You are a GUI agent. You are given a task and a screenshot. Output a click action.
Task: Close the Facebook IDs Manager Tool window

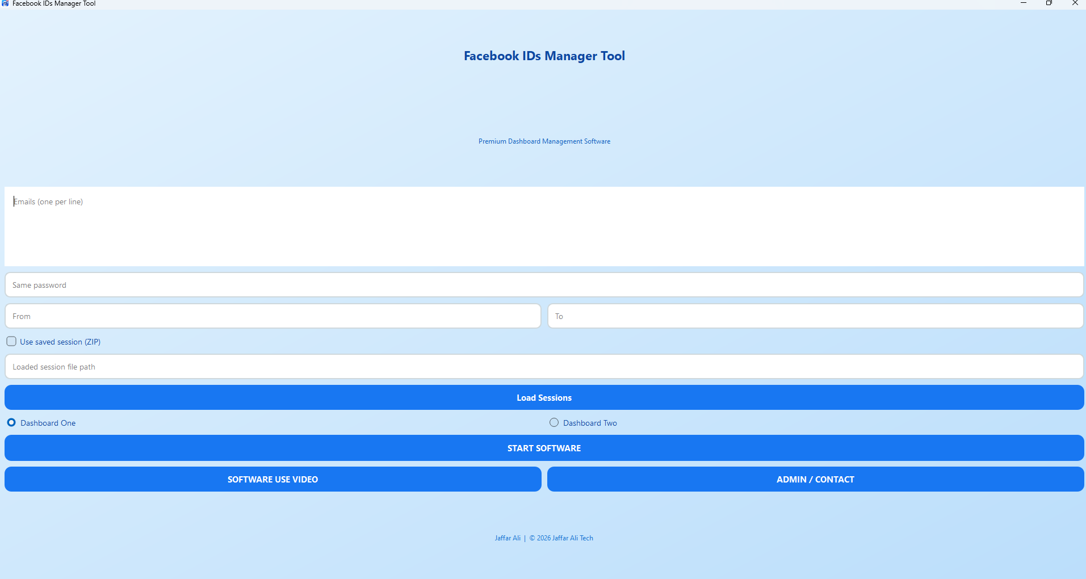pos(1075,3)
